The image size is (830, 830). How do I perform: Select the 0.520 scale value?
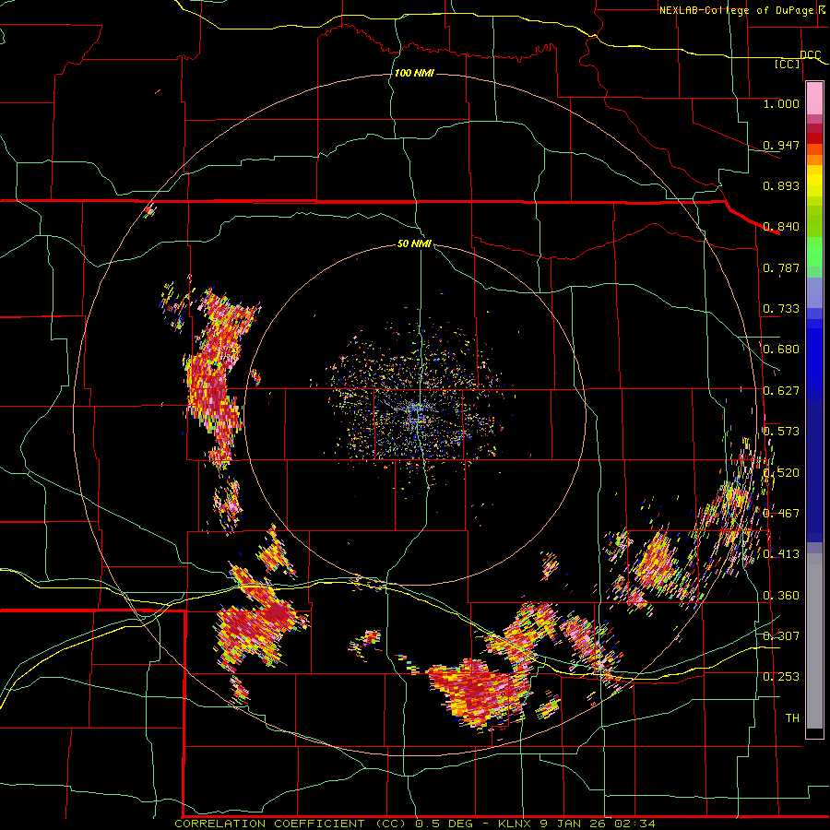point(781,473)
